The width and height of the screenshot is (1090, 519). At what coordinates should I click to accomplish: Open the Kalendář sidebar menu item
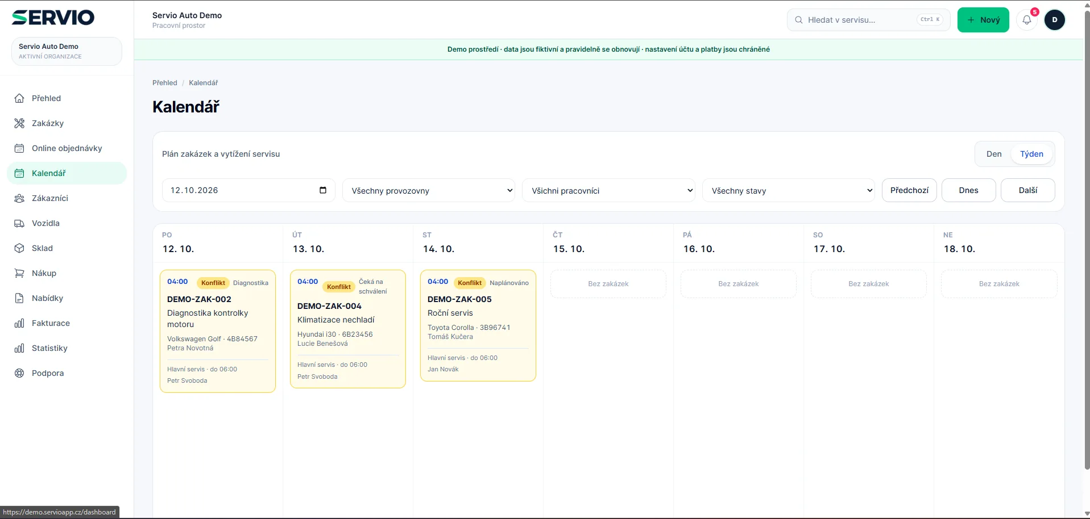[67, 173]
